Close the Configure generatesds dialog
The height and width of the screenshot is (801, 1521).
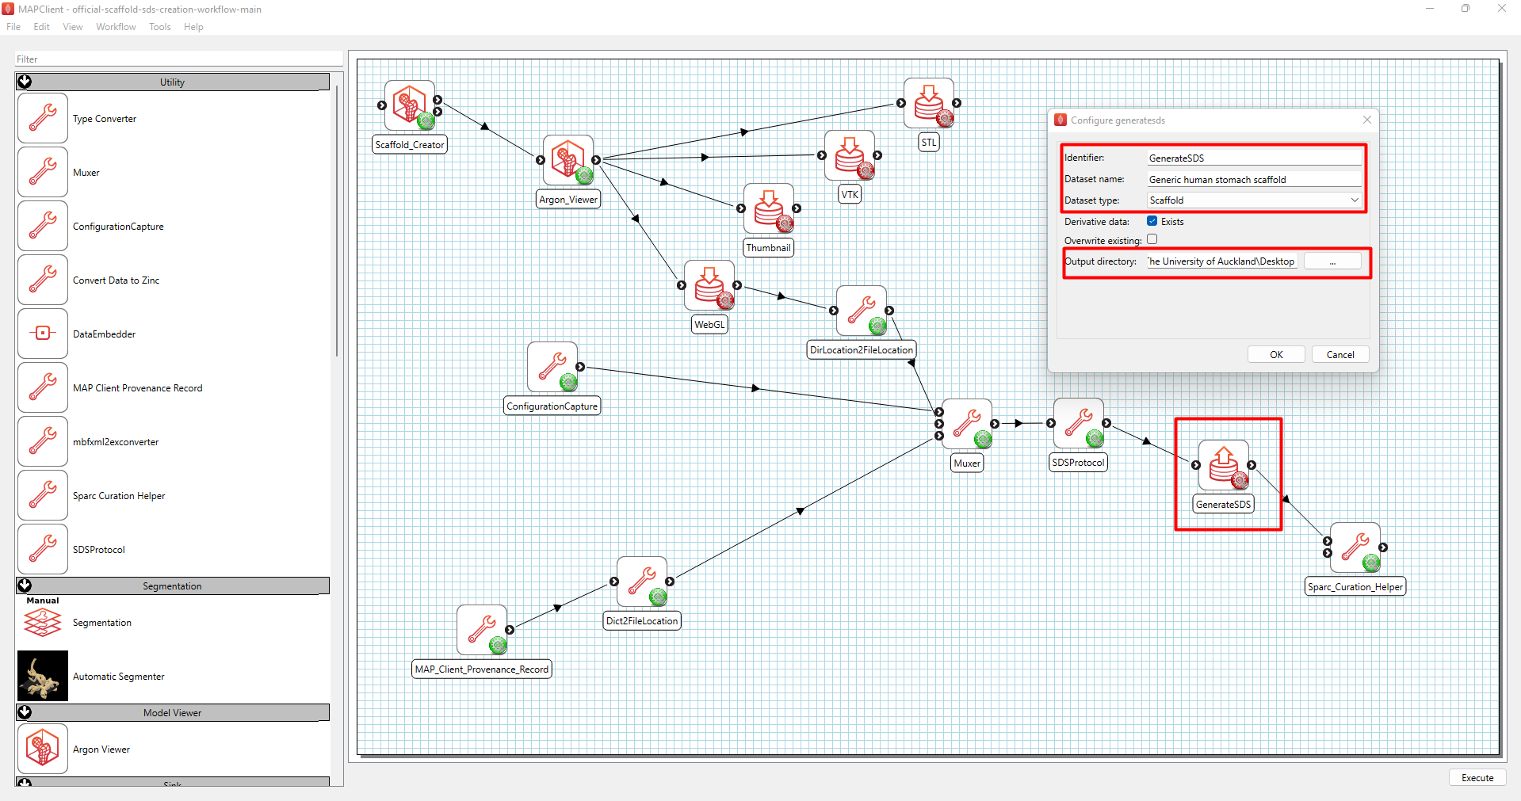[1367, 120]
